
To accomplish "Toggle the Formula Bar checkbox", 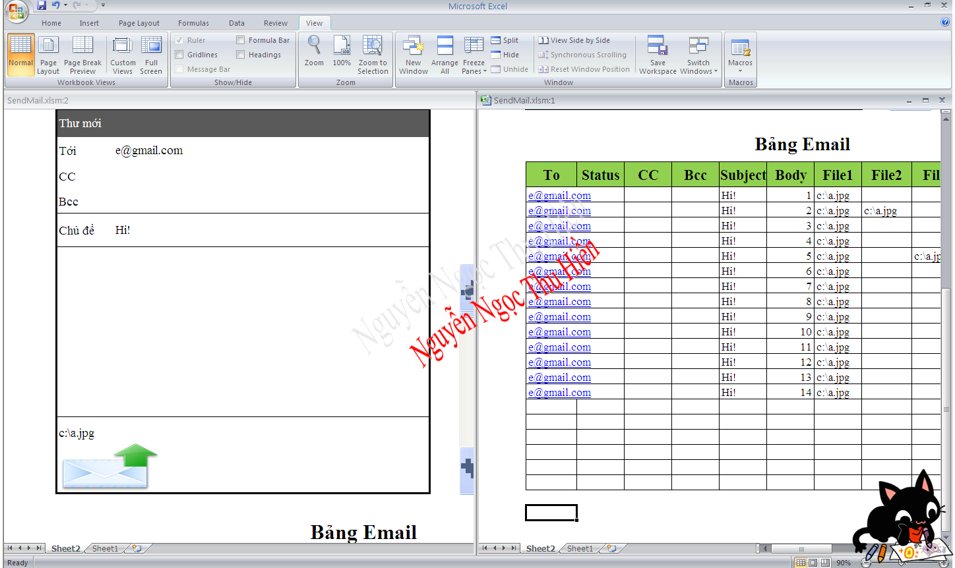I will [241, 40].
